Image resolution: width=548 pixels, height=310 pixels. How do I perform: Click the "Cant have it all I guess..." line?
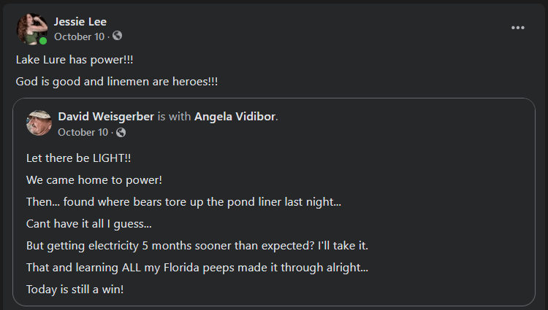(x=89, y=223)
